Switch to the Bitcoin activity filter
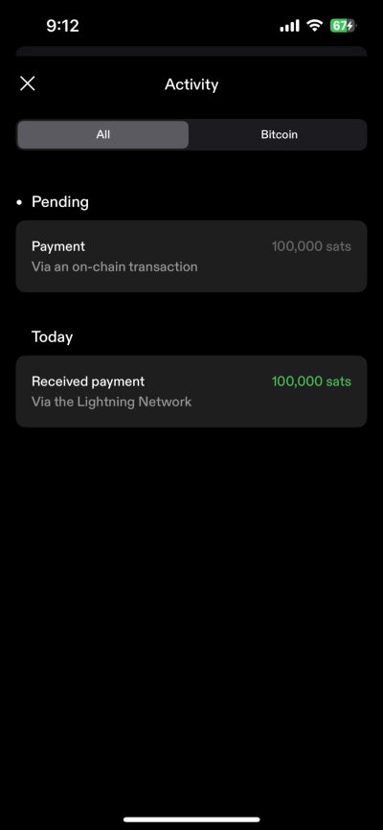This screenshot has width=383, height=830. pos(279,134)
